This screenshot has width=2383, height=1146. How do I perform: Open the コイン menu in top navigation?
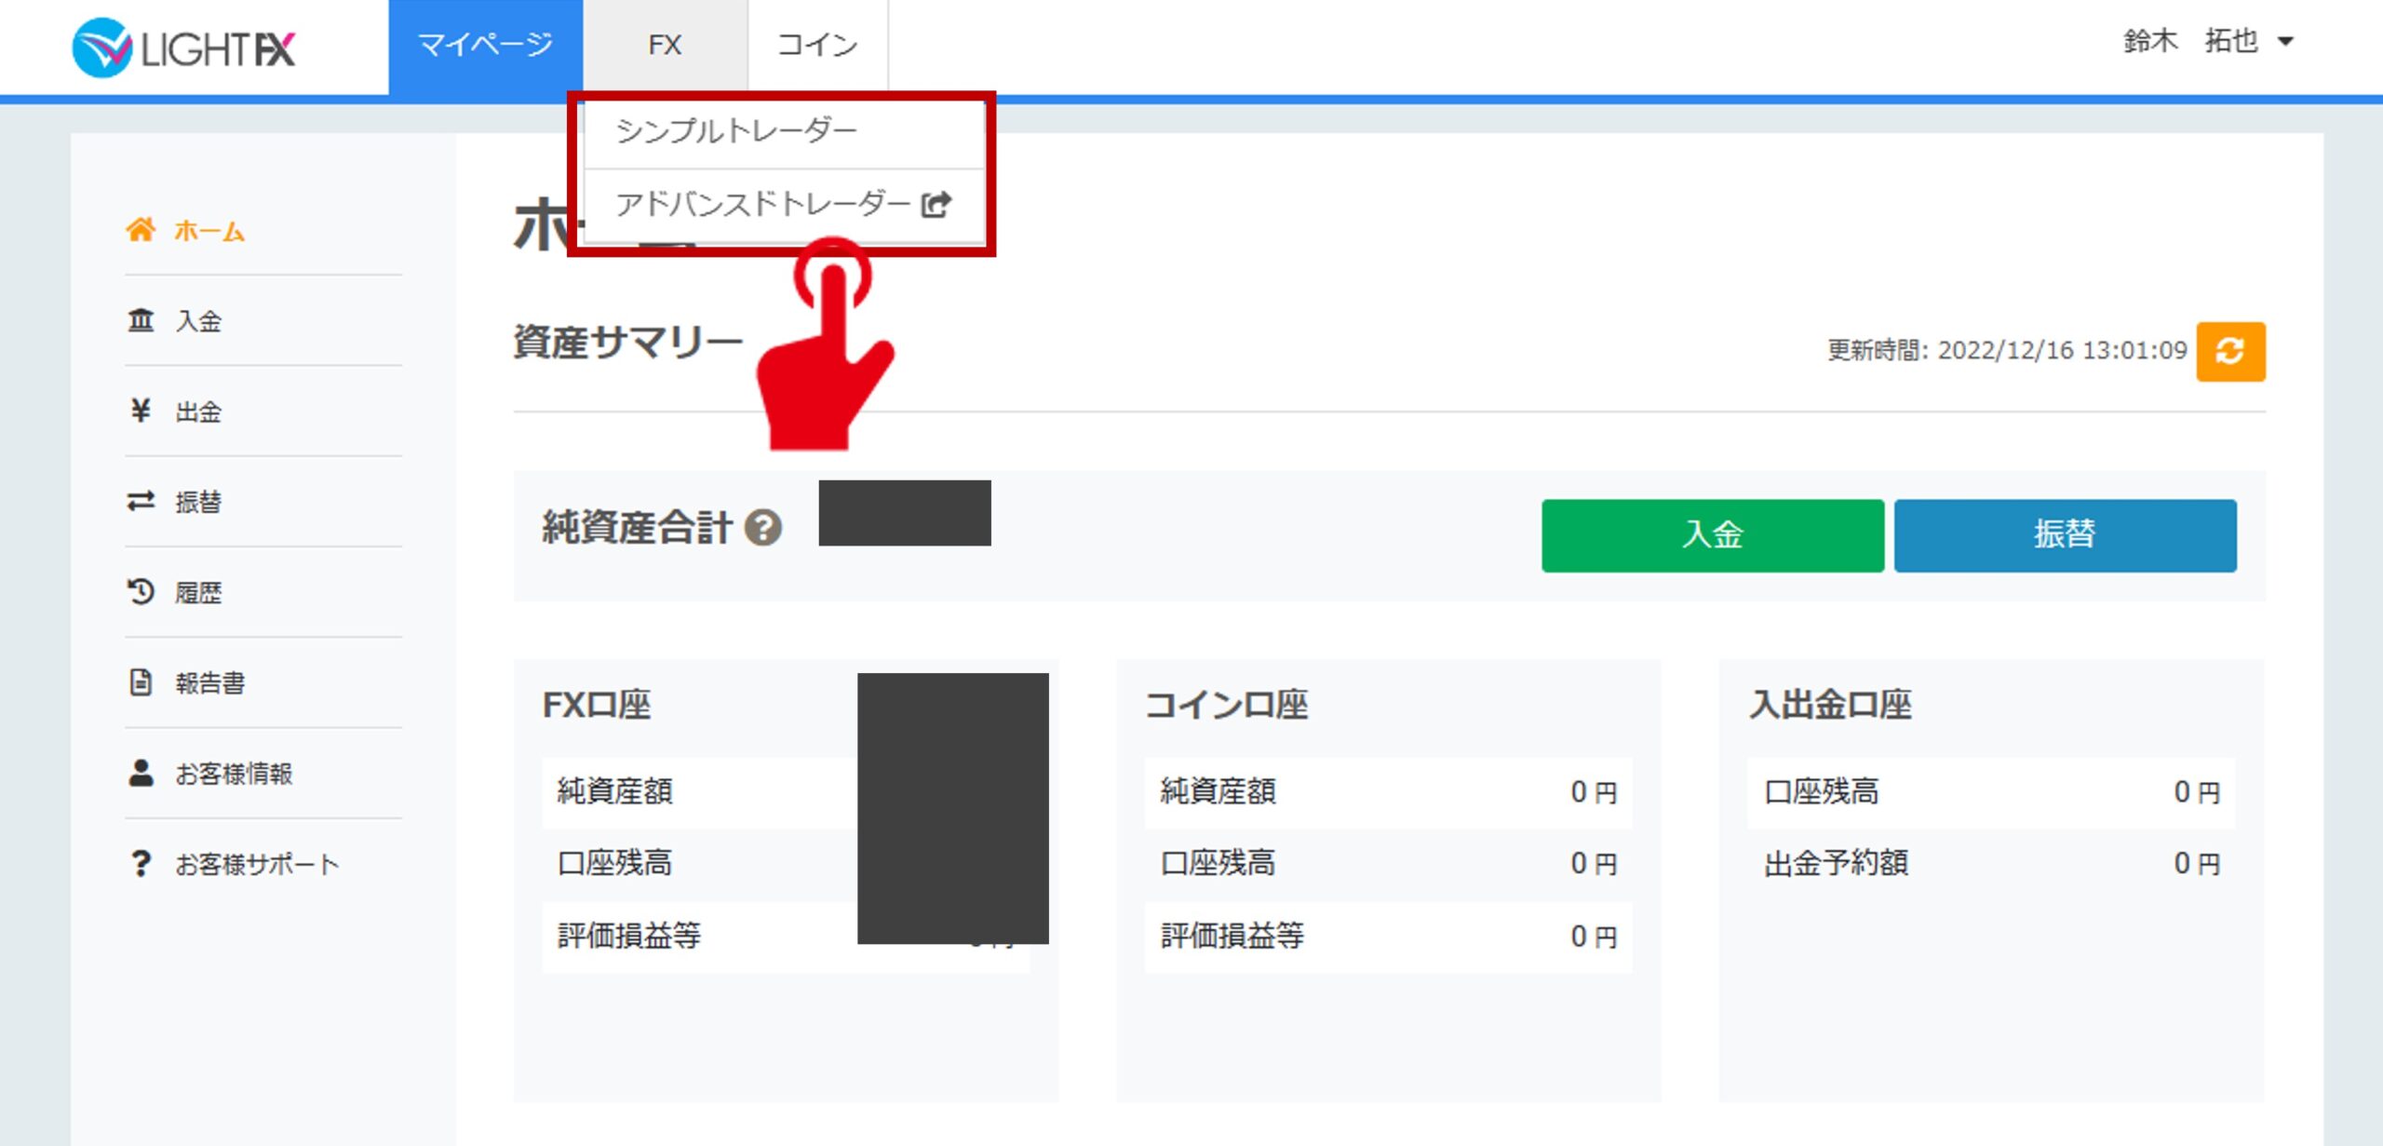pos(816,45)
